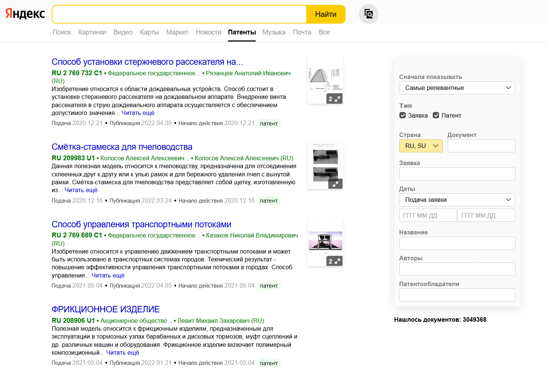
Task: Open the visual search camera icon
Action: 369,14
